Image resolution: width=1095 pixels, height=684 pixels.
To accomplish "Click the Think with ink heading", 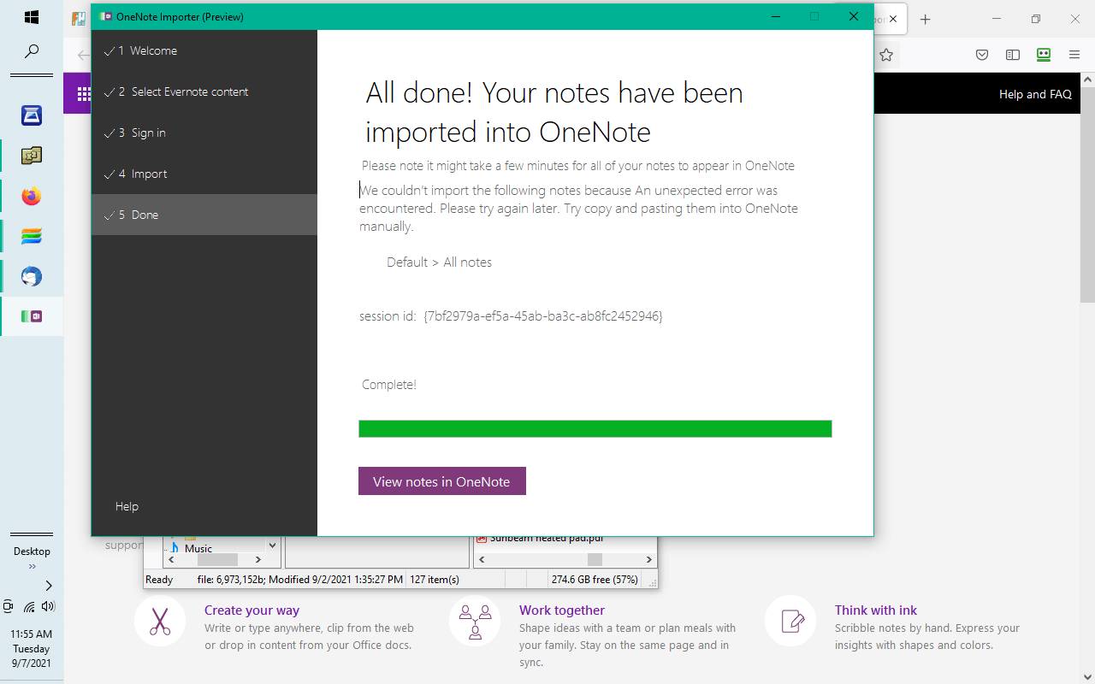I will pos(876,610).
